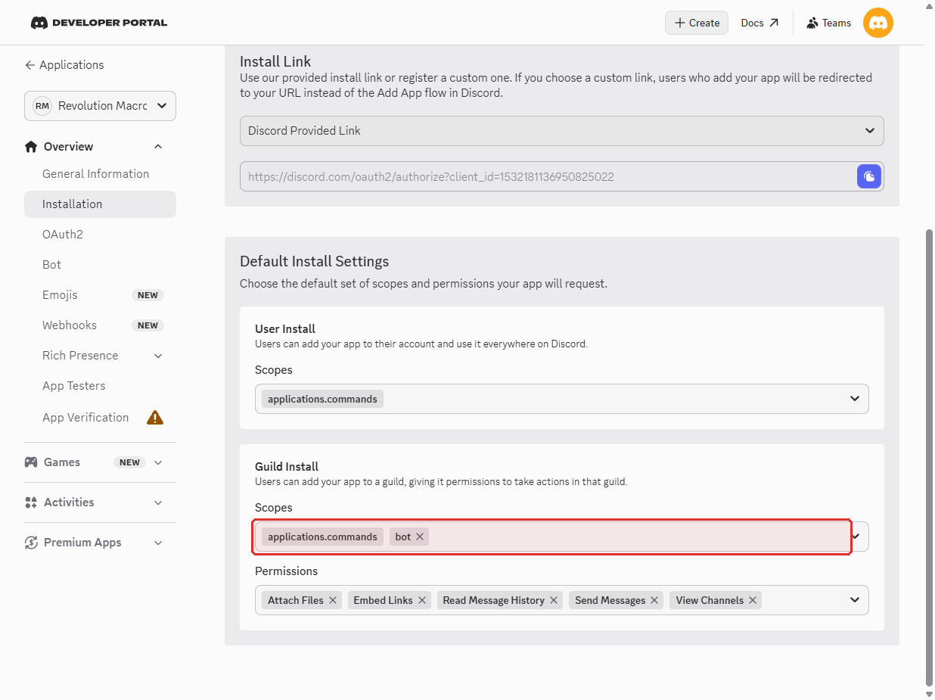Go back to Applications

[64, 65]
